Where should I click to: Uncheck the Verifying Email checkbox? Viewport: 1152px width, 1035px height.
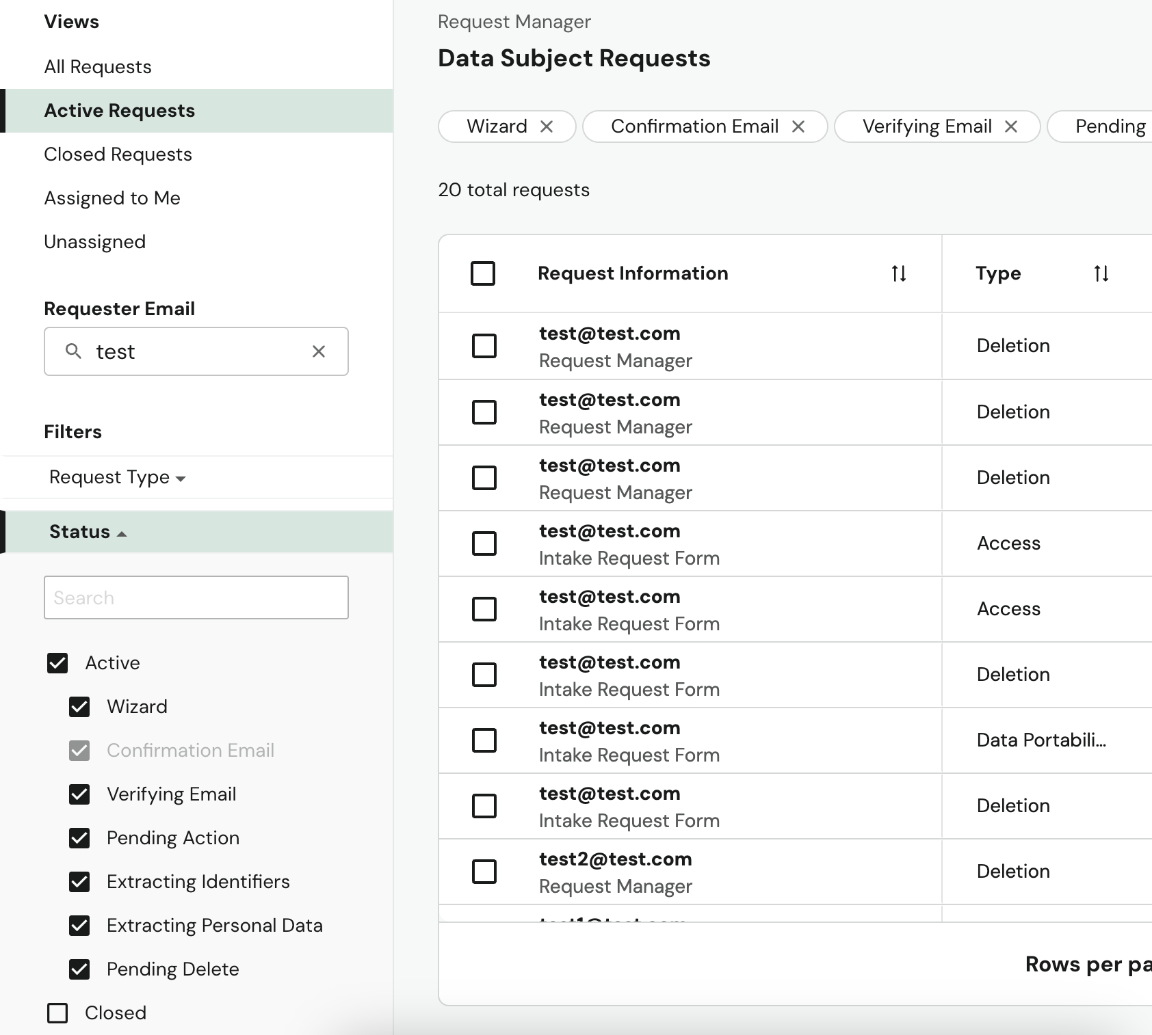tap(79, 794)
